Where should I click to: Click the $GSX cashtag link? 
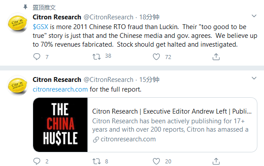pyautogui.click(x=41, y=27)
